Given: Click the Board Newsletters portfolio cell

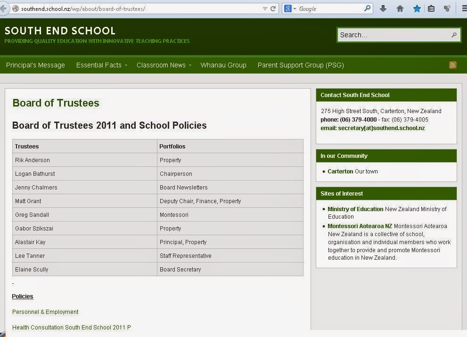Looking at the screenshot, I should 230,188.
